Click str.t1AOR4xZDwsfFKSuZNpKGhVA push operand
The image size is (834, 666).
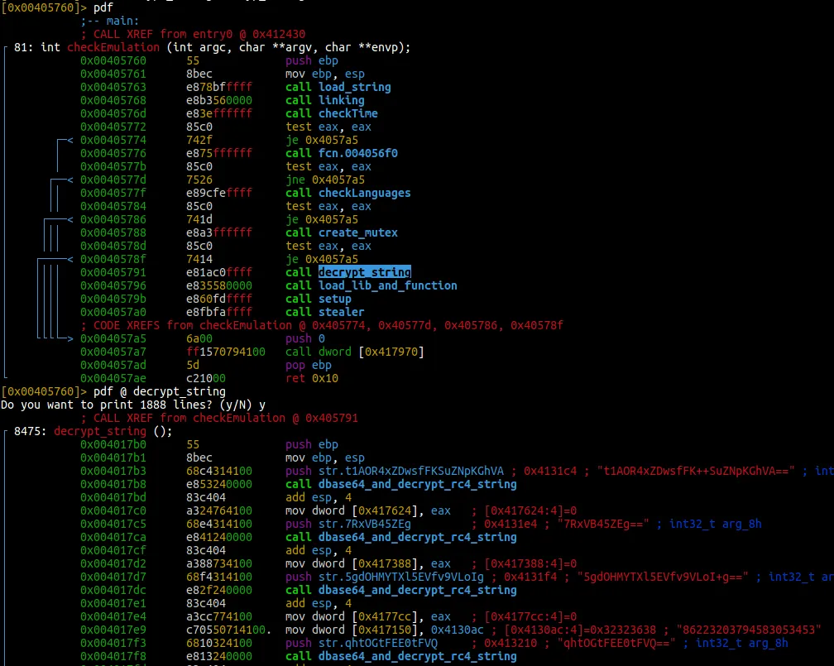[x=411, y=472]
